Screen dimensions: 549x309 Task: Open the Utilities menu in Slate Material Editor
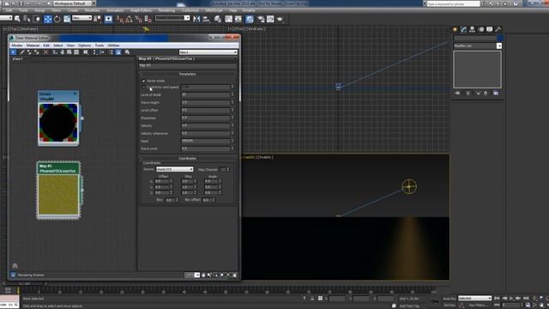[x=113, y=45]
